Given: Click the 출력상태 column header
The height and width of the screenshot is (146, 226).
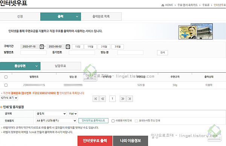Looking at the screenshot, I should [209, 77].
